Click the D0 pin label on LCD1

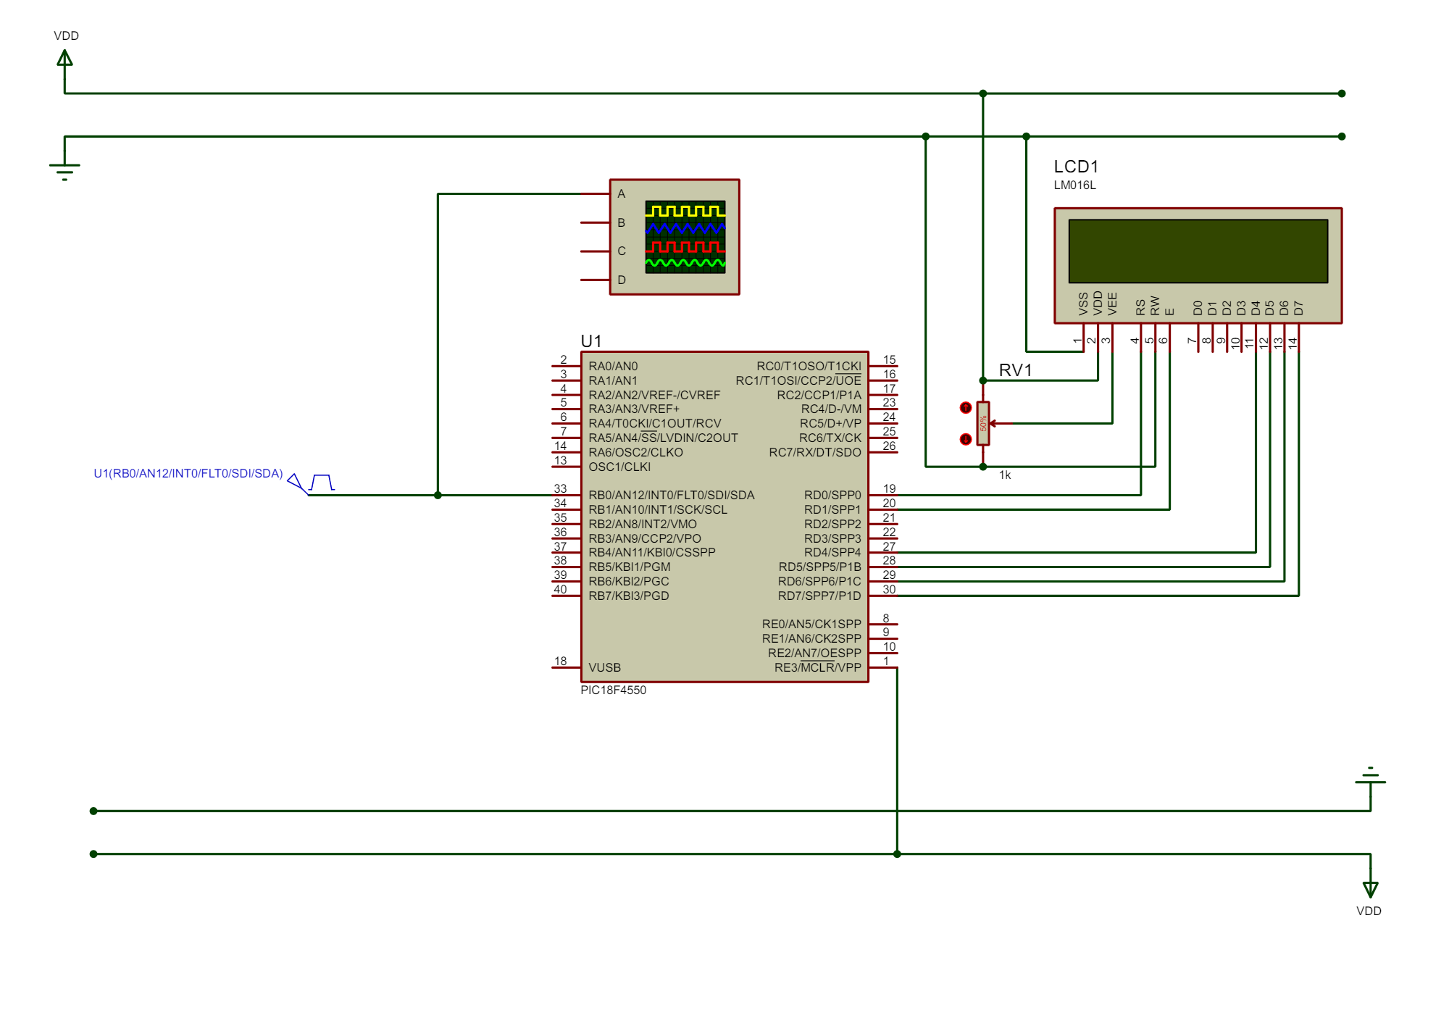[1198, 308]
